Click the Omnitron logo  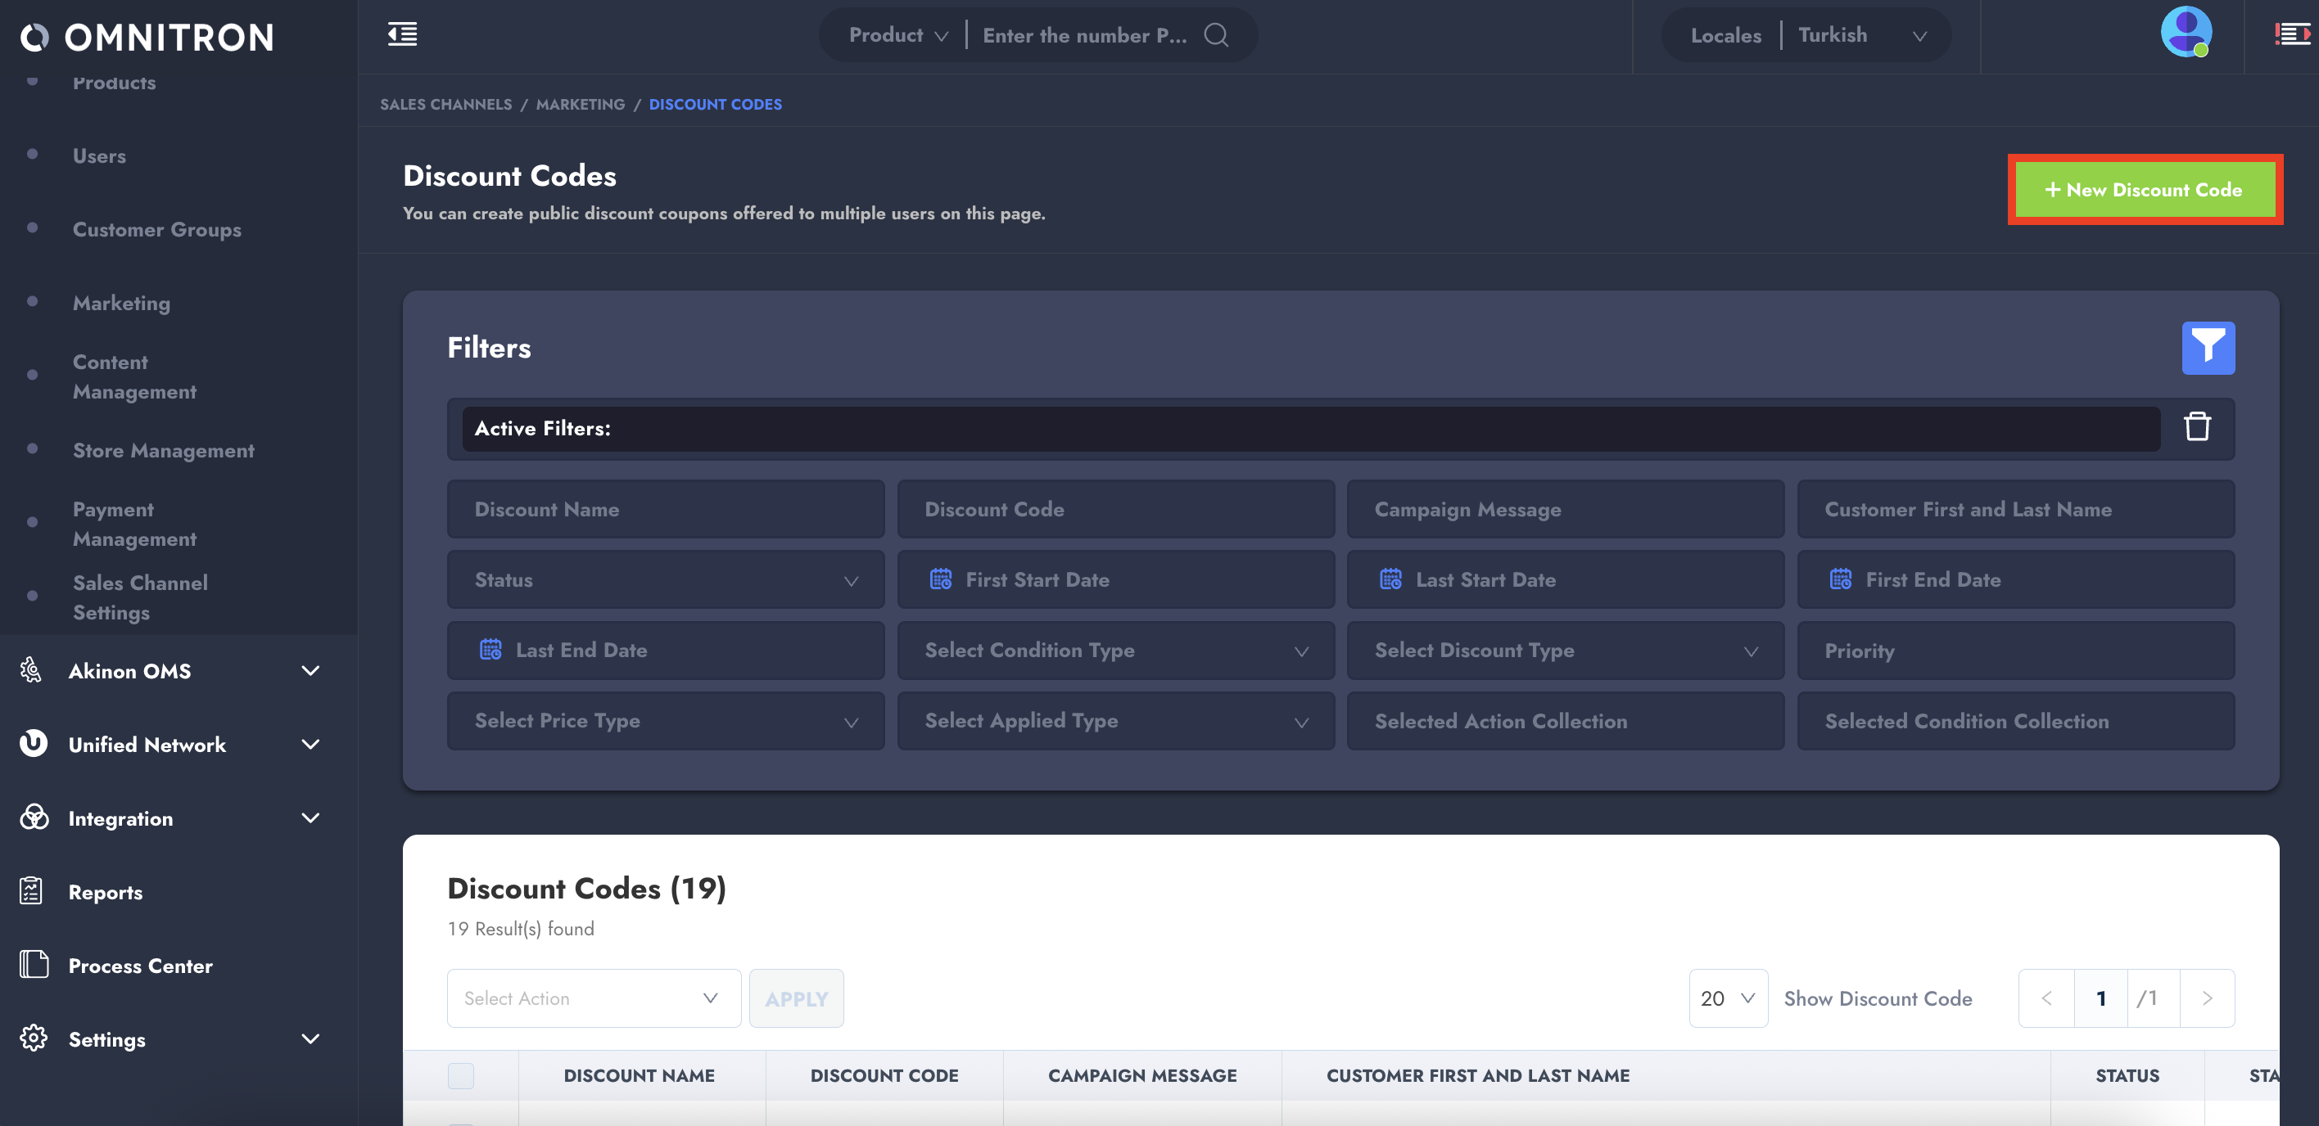point(147,37)
